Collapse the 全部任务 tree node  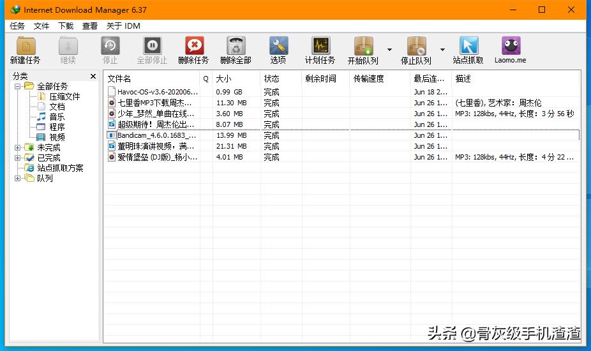point(18,86)
